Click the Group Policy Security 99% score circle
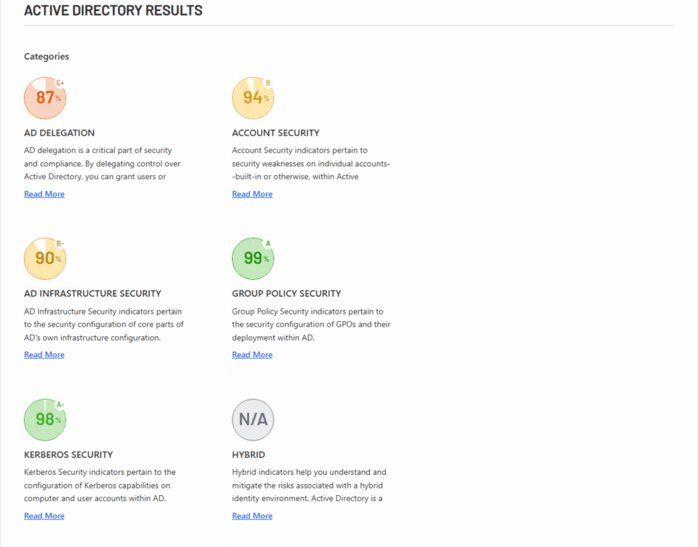 [253, 259]
